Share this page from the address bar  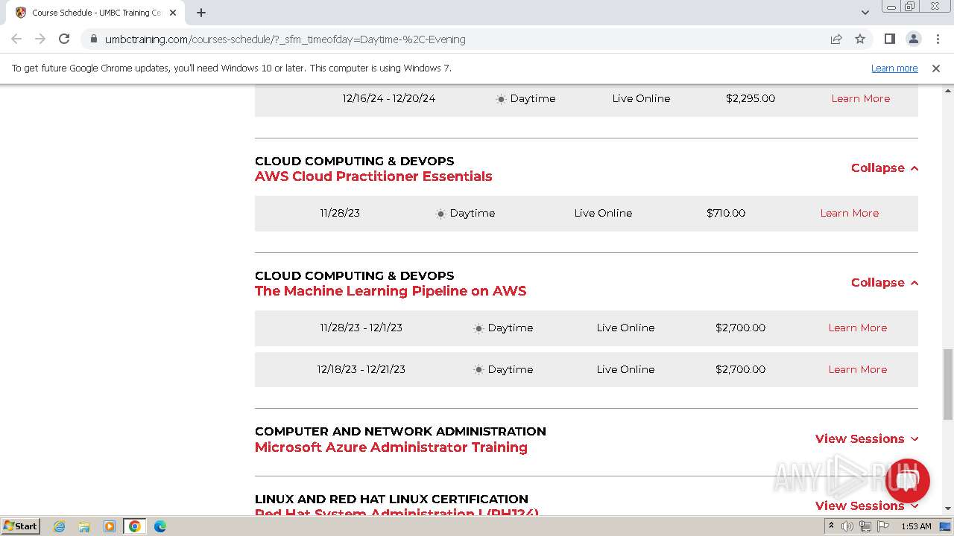click(836, 39)
